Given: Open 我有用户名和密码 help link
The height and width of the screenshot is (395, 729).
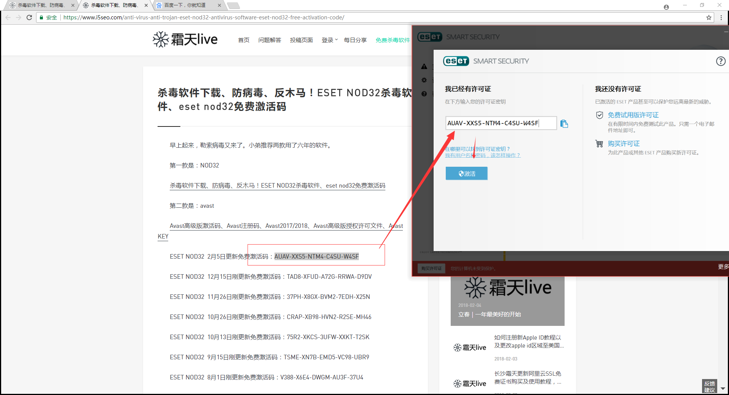Looking at the screenshot, I should (483, 155).
